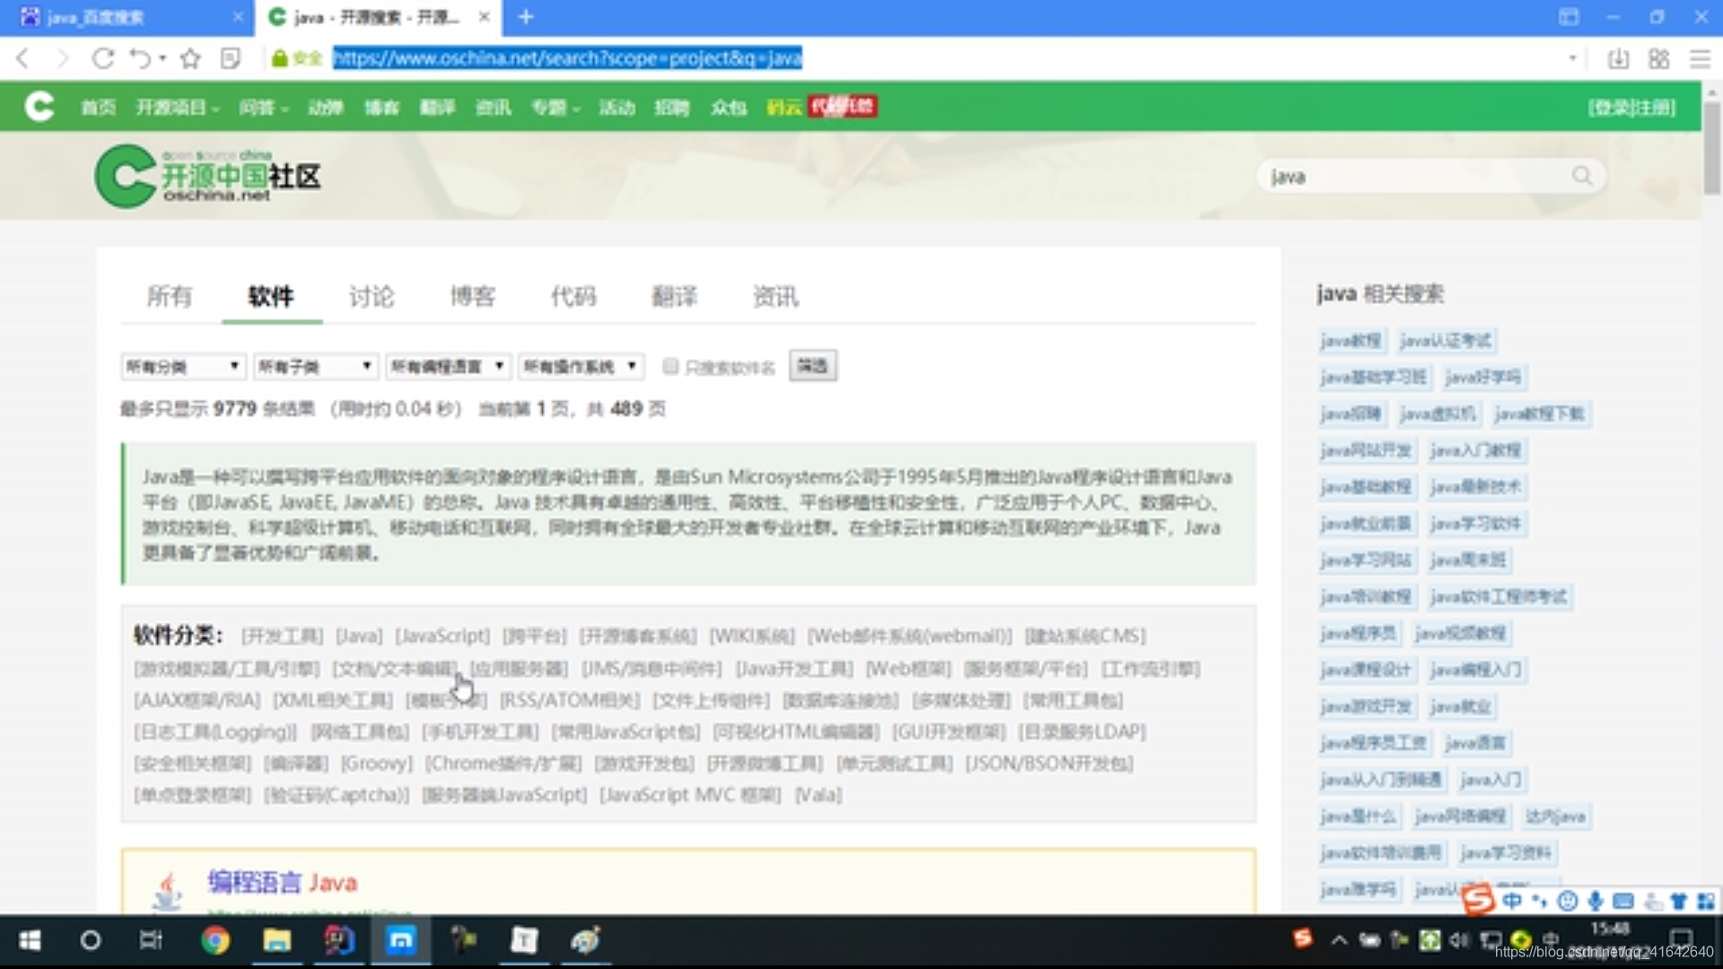Expand the 开源项目 navbar menu
1723x969 pixels.
(x=178, y=108)
